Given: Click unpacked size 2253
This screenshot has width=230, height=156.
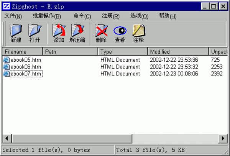Looking at the screenshot, I should pos(217,67).
